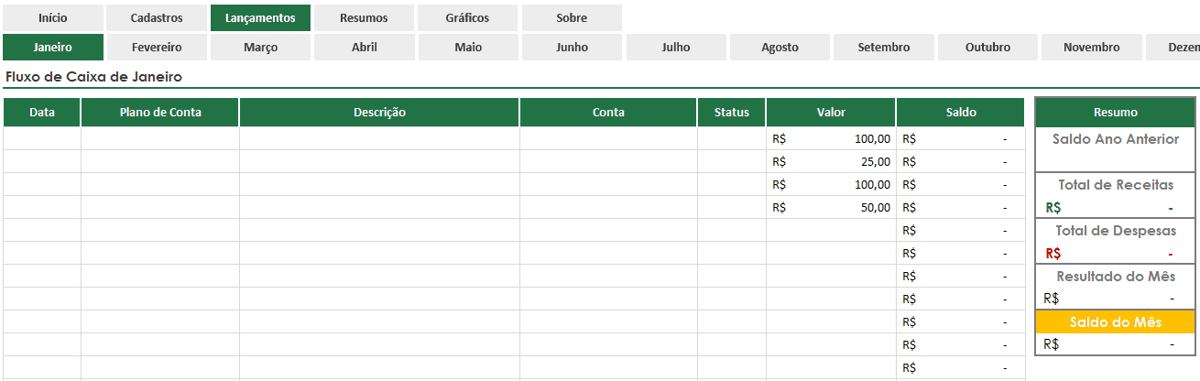Select the Valor cell showing 25,00
The width and height of the screenshot is (1200, 381).
[831, 161]
